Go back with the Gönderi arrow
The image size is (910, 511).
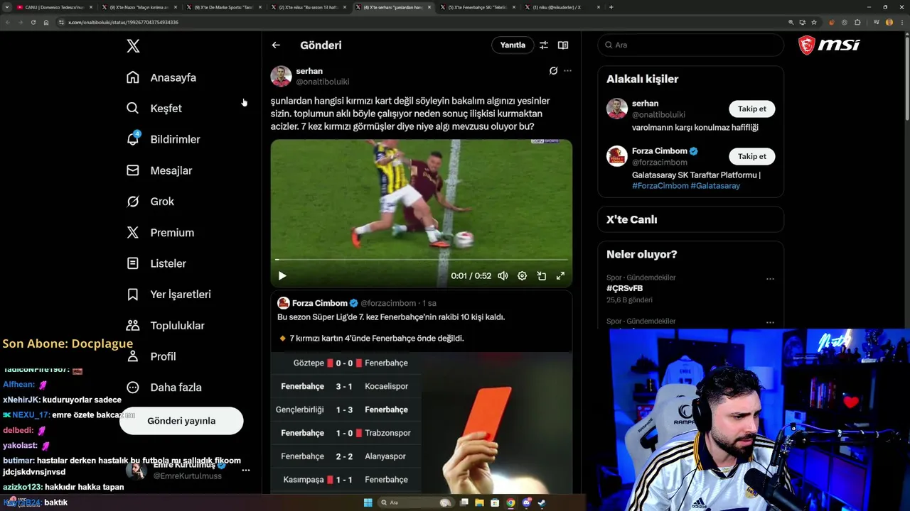276,45
